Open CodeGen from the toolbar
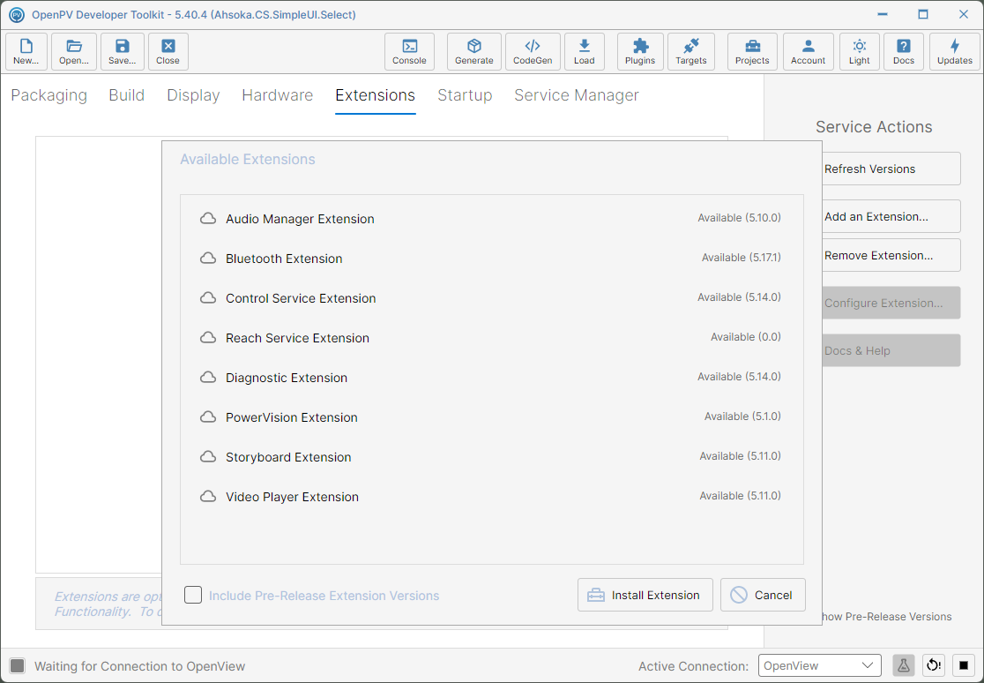 point(533,51)
